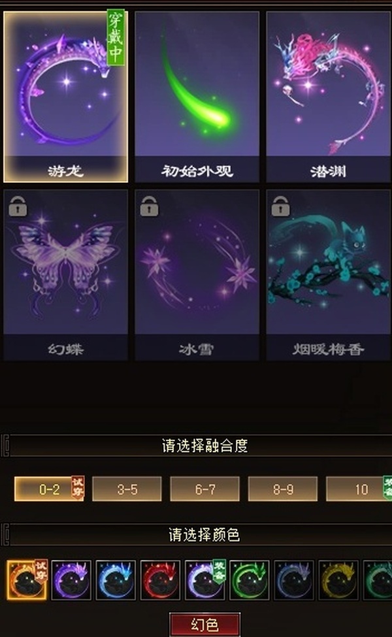
Task: Click the red 幻色 button
Action: pos(204,625)
